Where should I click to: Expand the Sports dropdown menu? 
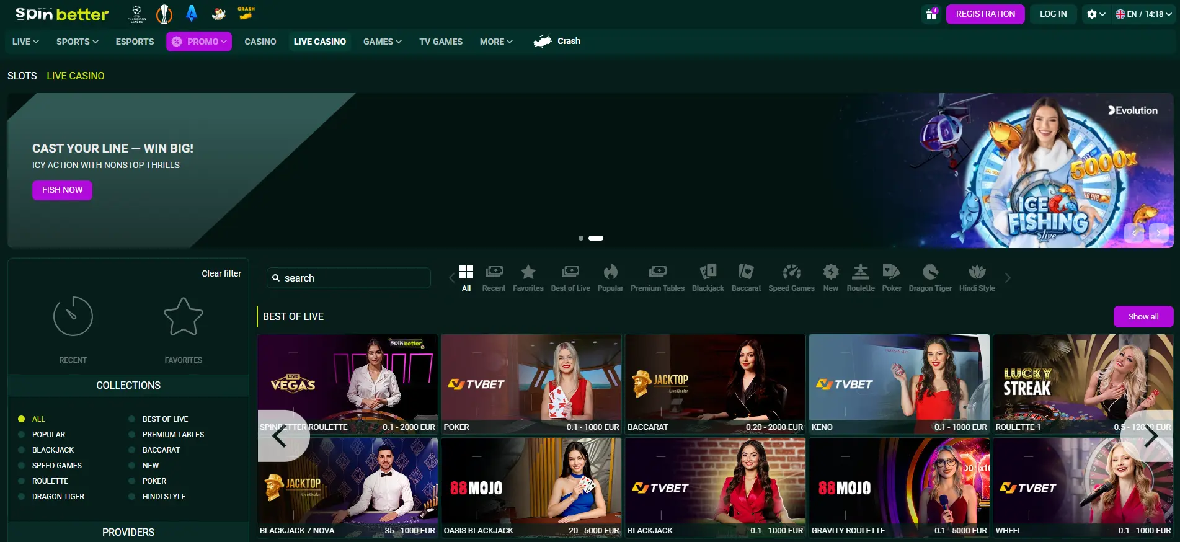click(x=77, y=42)
